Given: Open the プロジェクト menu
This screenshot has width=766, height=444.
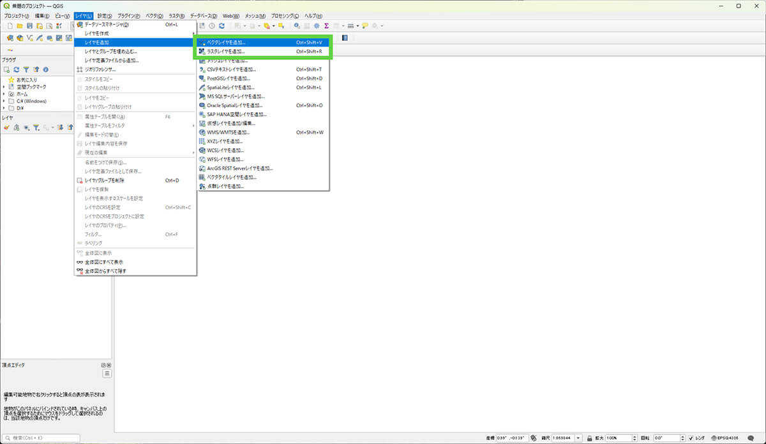Looking at the screenshot, I should click(x=17, y=15).
